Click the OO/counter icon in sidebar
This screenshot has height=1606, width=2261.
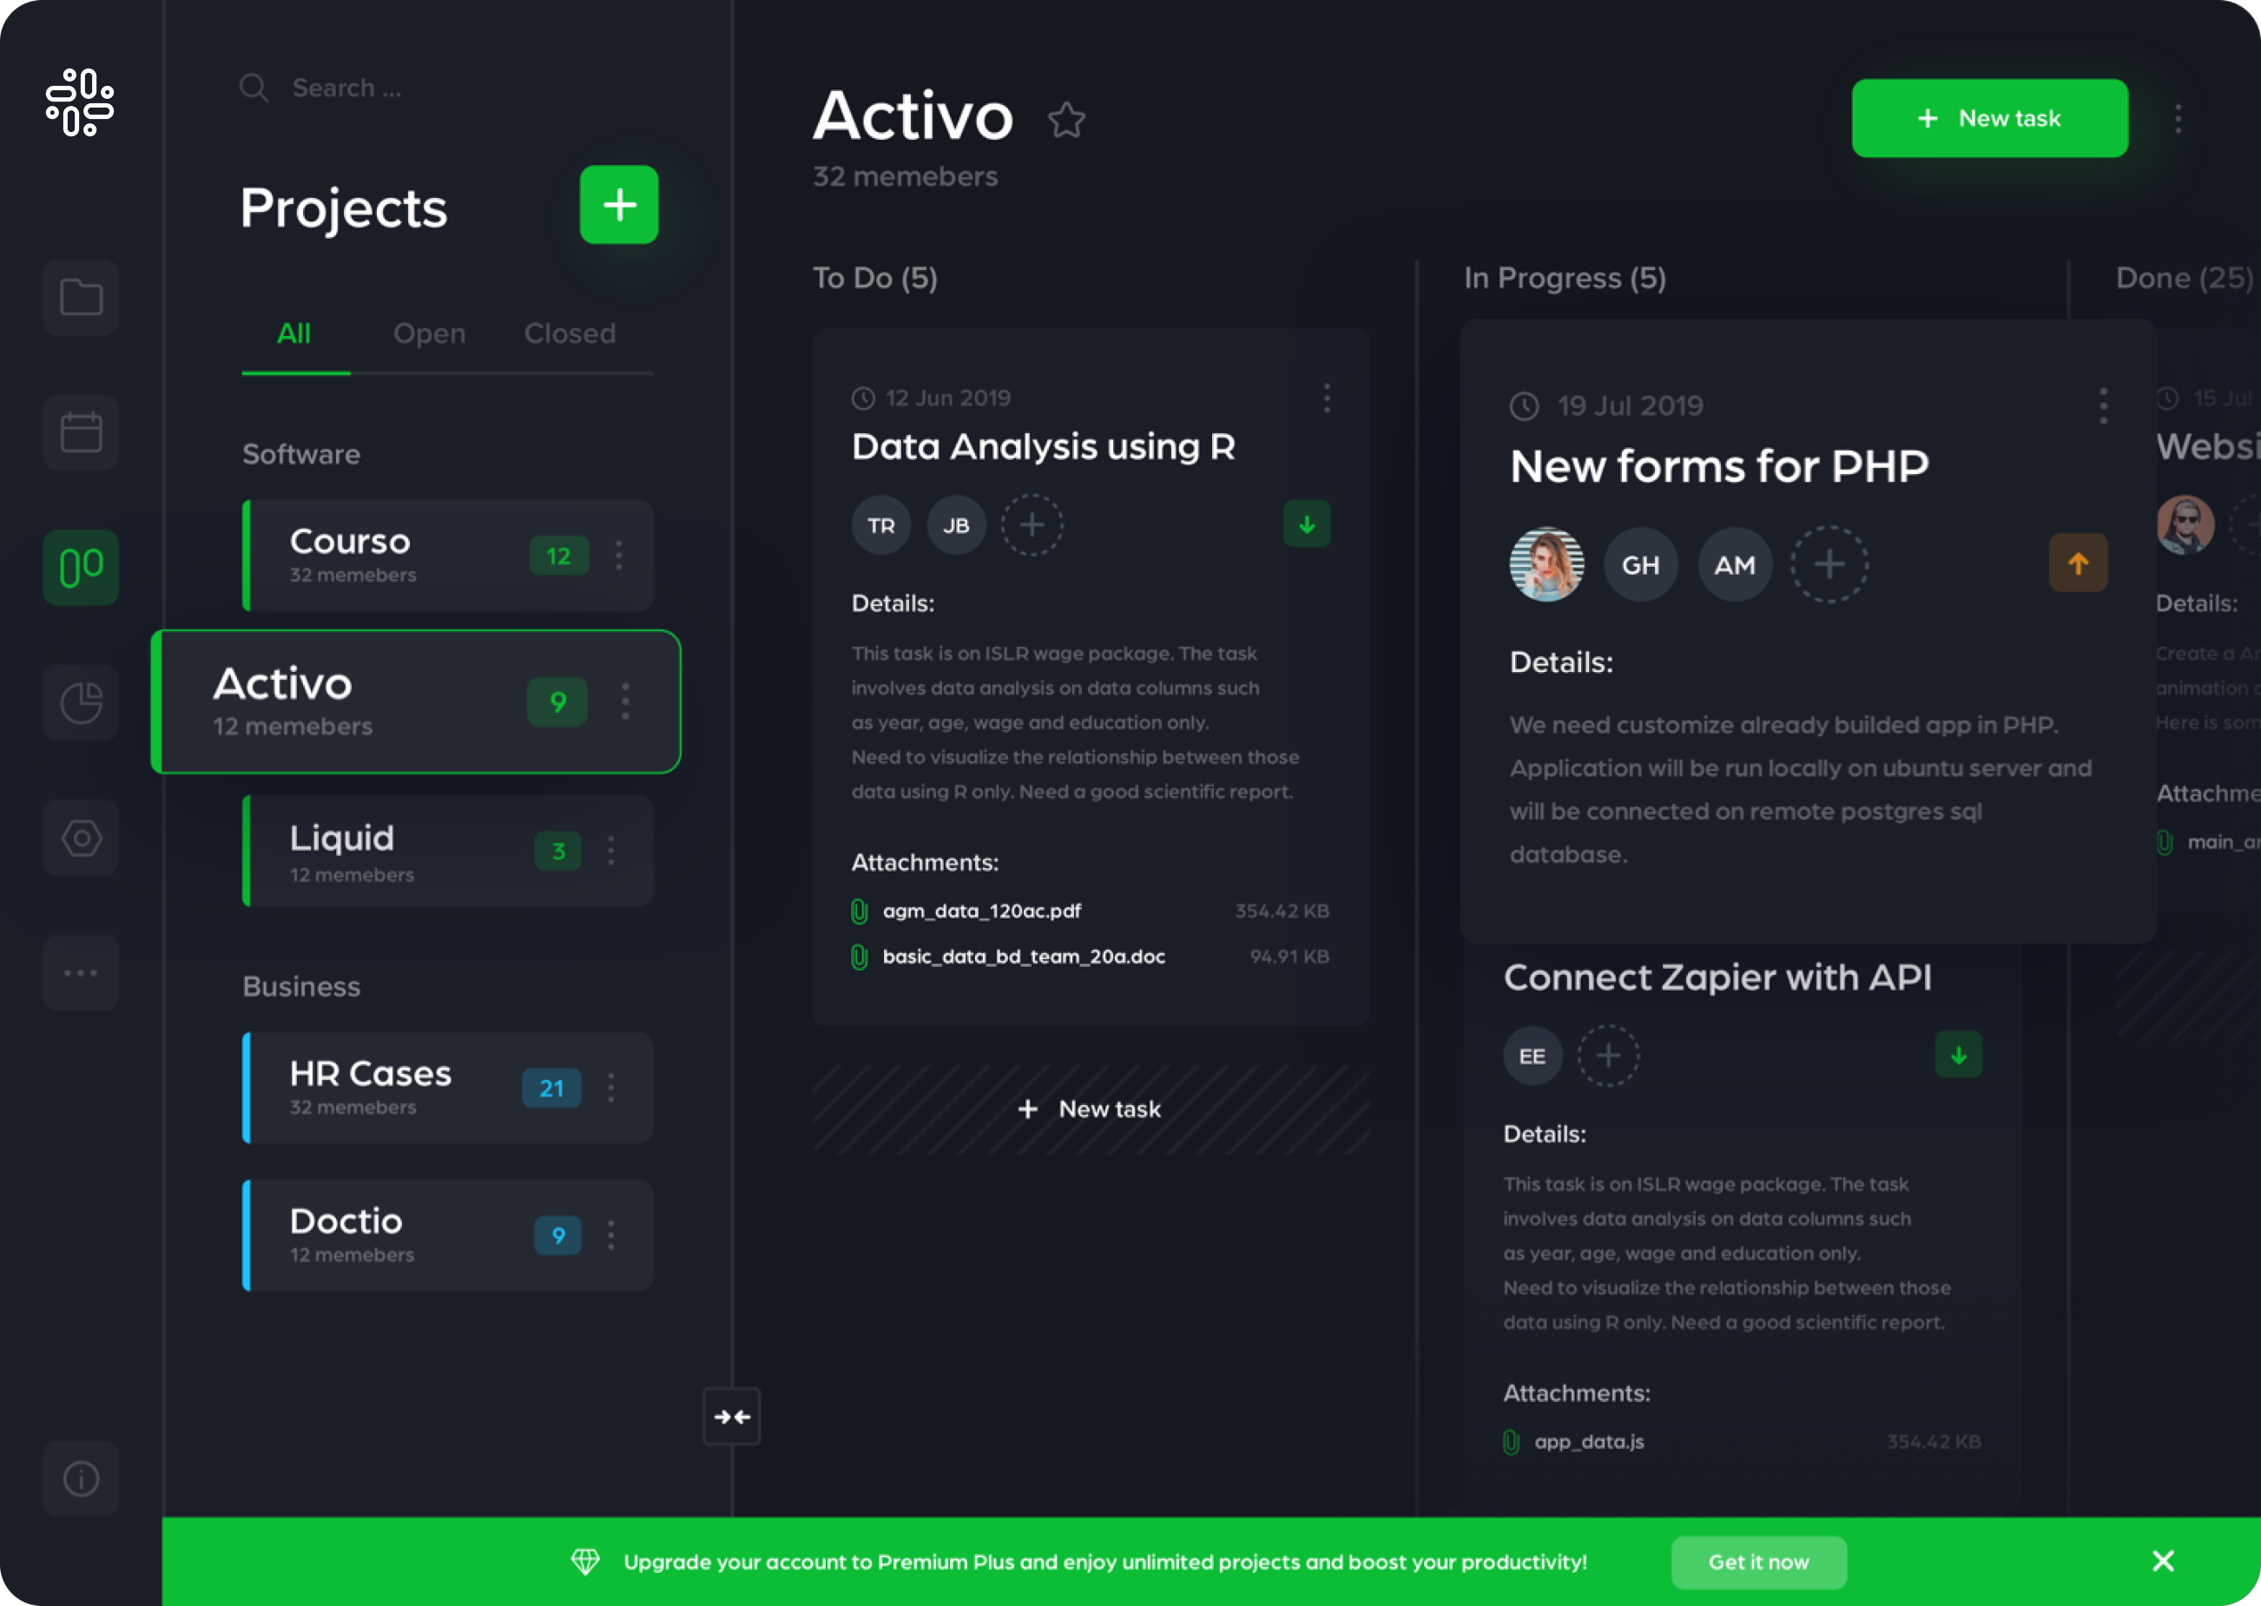pos(82,565)
